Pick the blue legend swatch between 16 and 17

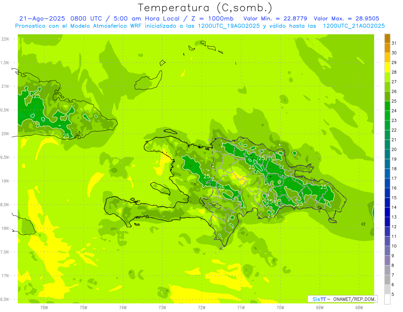(x=387, y=183)
